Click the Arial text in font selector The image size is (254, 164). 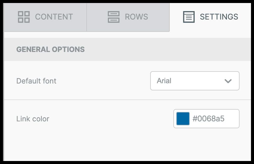(164, 81)
